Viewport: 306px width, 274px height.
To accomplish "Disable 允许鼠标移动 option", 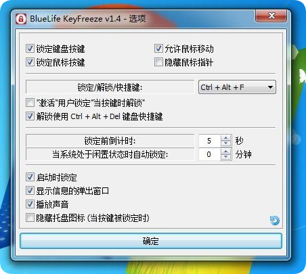I will coord(158,49).
